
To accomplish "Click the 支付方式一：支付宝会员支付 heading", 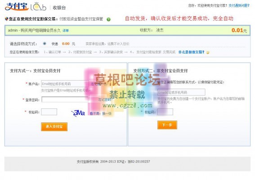I will point(35,71).
